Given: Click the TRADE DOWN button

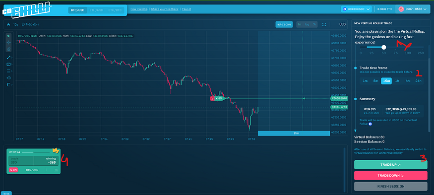Looking at the screenshot, I should pos(390,175).
